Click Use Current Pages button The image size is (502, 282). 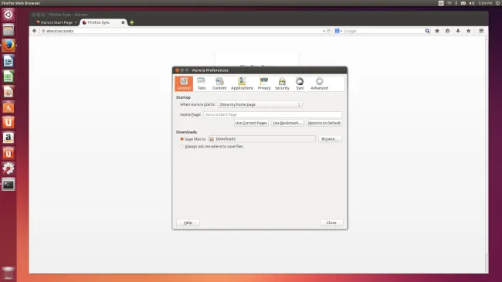(251, 123)
